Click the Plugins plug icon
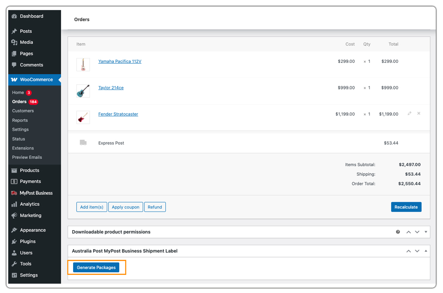The width and height of the screenshot is (443, 293). [14, 241]
